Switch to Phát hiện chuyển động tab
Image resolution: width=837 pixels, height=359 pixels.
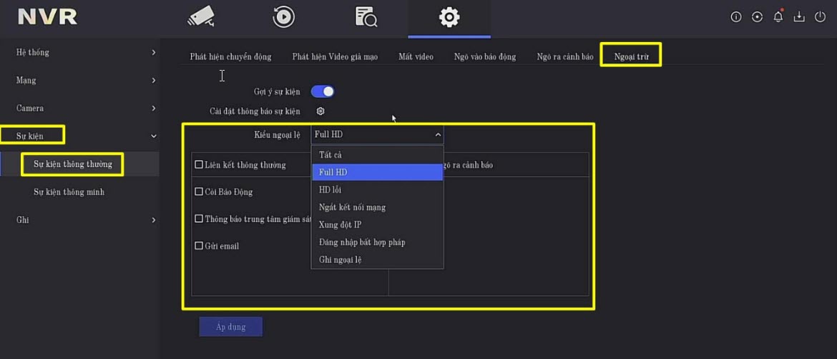[x=230, y=57]
